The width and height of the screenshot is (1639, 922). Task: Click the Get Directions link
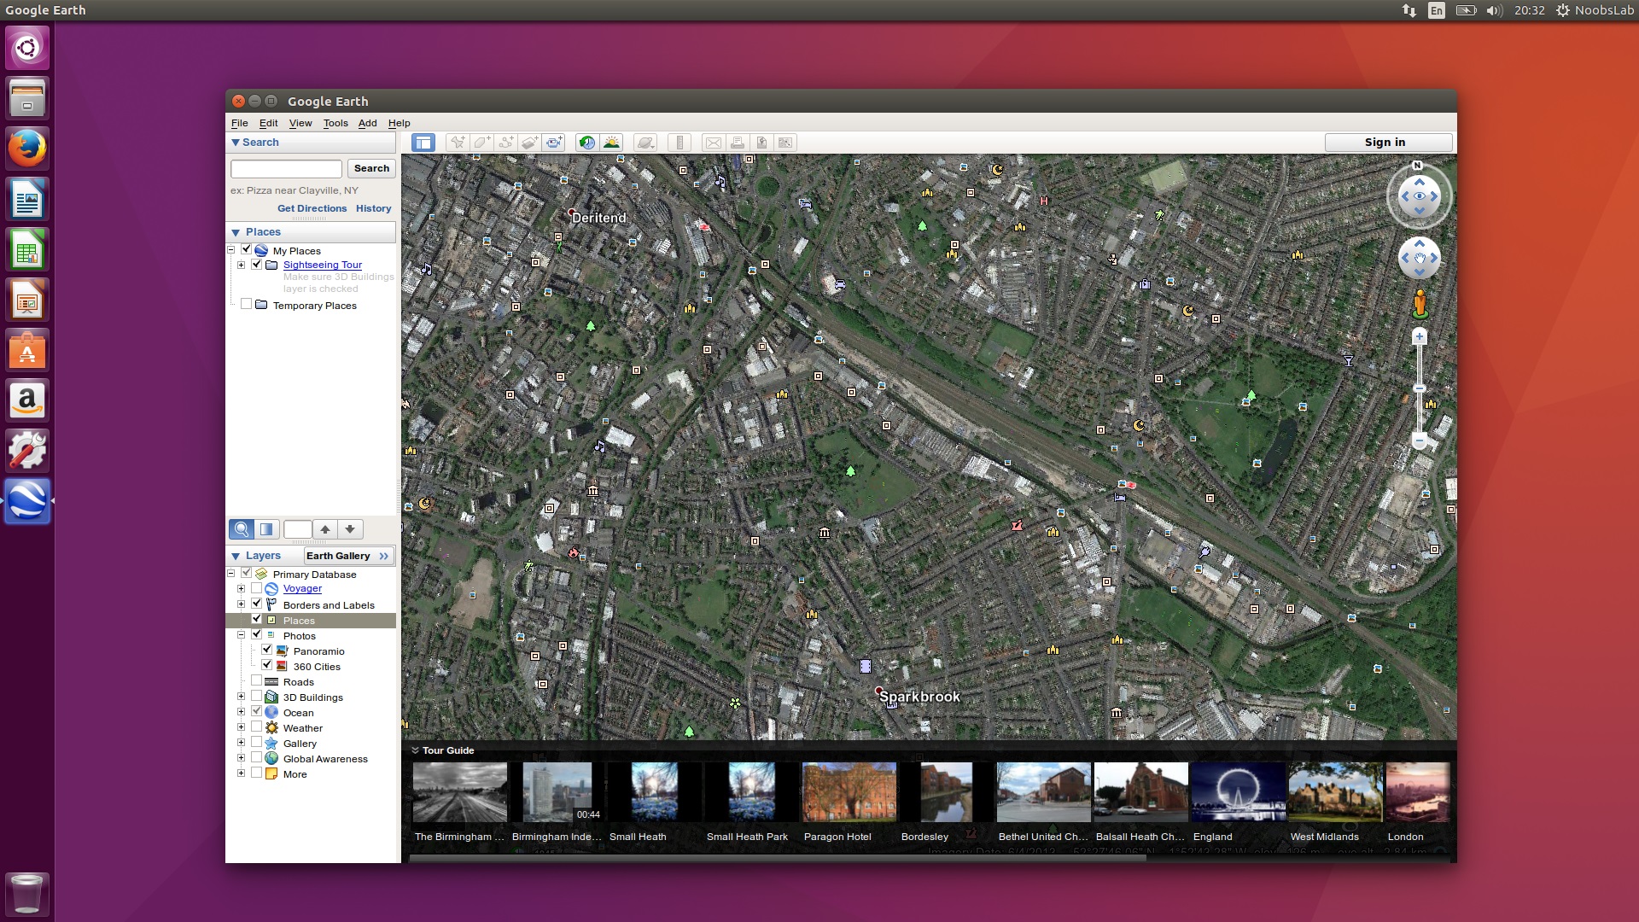pyautogui.click(x=312, y=208)
